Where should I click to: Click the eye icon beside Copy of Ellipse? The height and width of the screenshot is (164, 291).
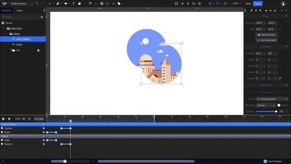click(x=14, y=39)
